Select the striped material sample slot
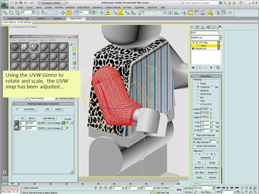 click(25, 47)
